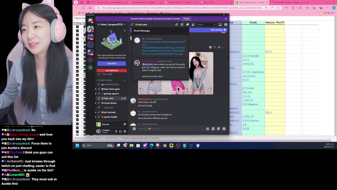
Task: Click browser refresh icon
Action: [x=83, y=8]
